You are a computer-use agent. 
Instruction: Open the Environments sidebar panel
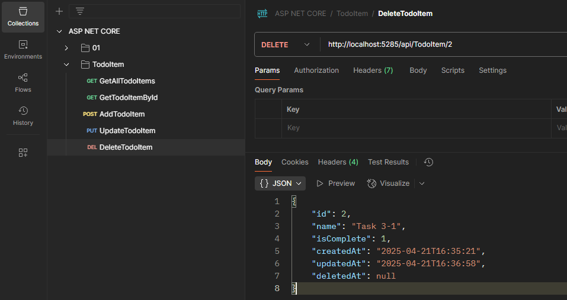23,50
